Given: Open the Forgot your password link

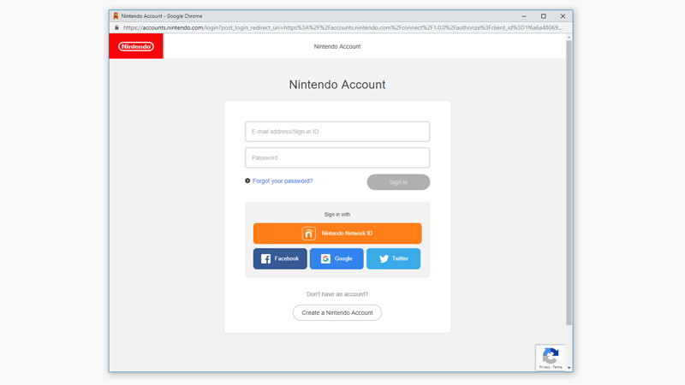Looking at the screenshot, I should 283,181.
